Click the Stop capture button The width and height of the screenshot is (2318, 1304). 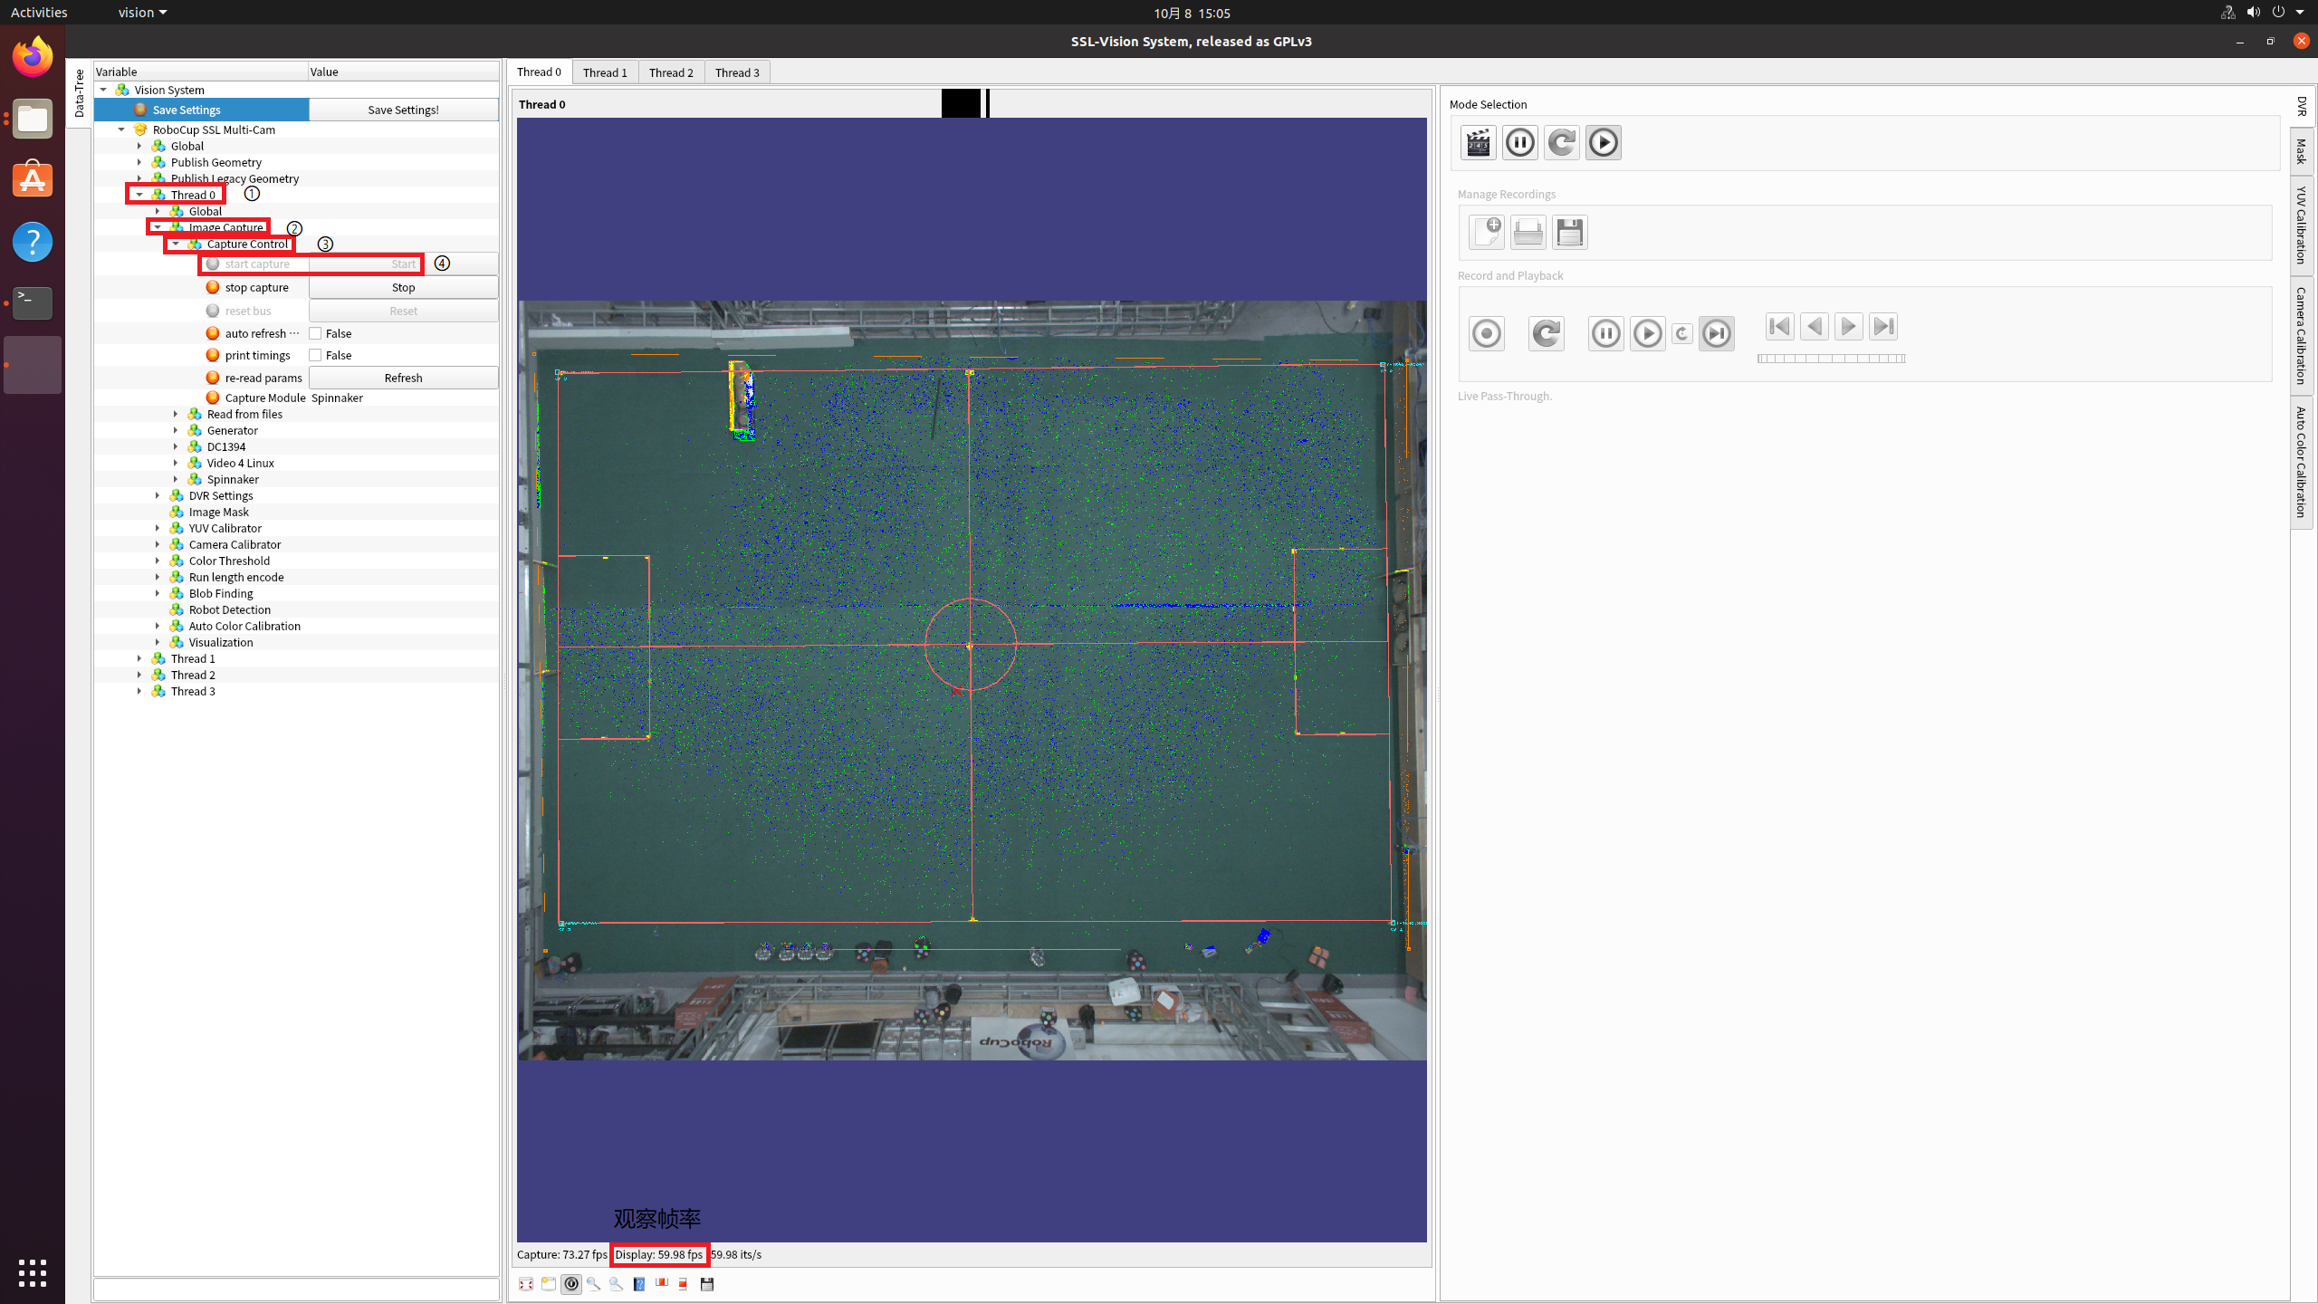pos(403,287)
